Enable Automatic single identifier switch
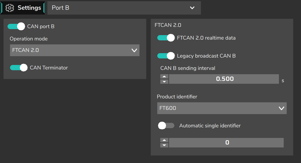 (166, 125)
